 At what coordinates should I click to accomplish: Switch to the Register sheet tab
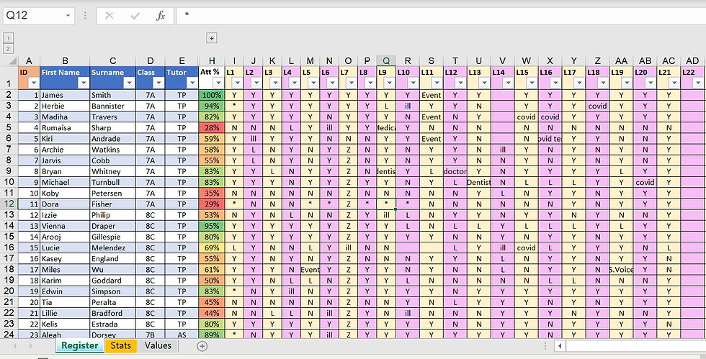[80, 345]
